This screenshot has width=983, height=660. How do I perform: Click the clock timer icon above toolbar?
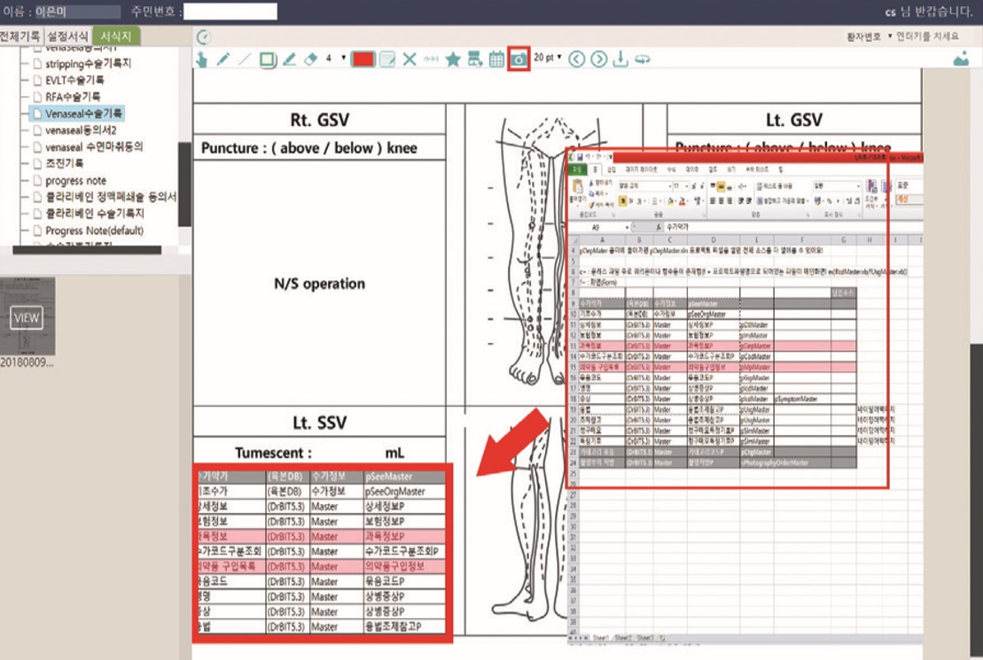coord(204,37)
